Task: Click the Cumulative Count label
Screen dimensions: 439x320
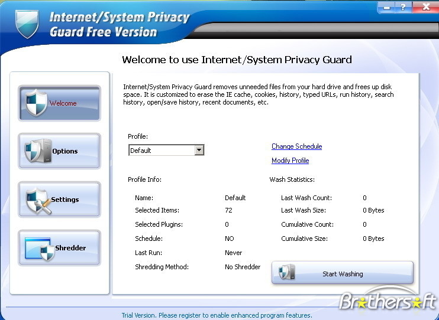Action: click(x=308, y=224)
